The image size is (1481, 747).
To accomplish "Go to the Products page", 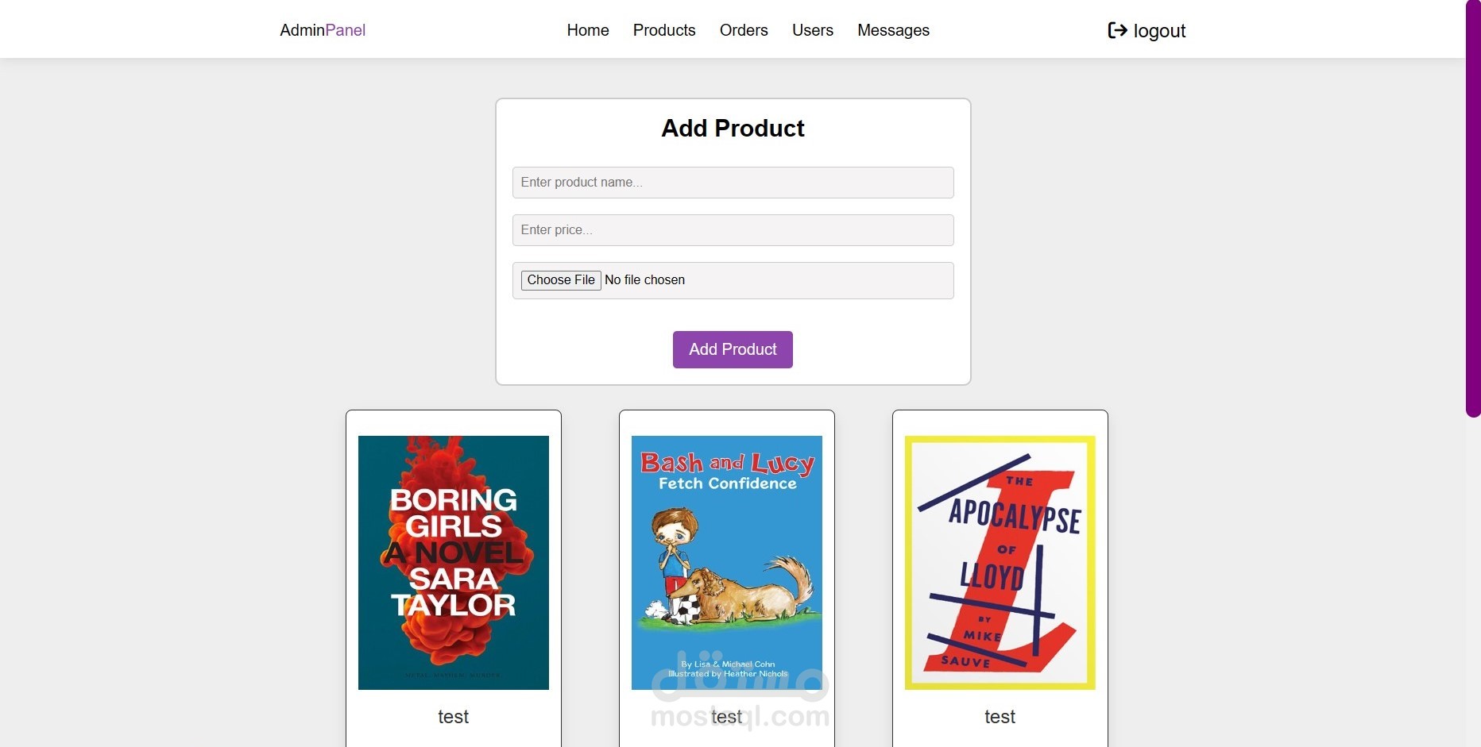I will tap(664, 30).
